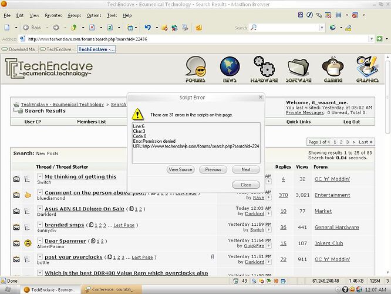Image resolution: width=391 pixels, height=294 pixels.
Task: Open the Gaming monkey icon
Action: point(333,69)
